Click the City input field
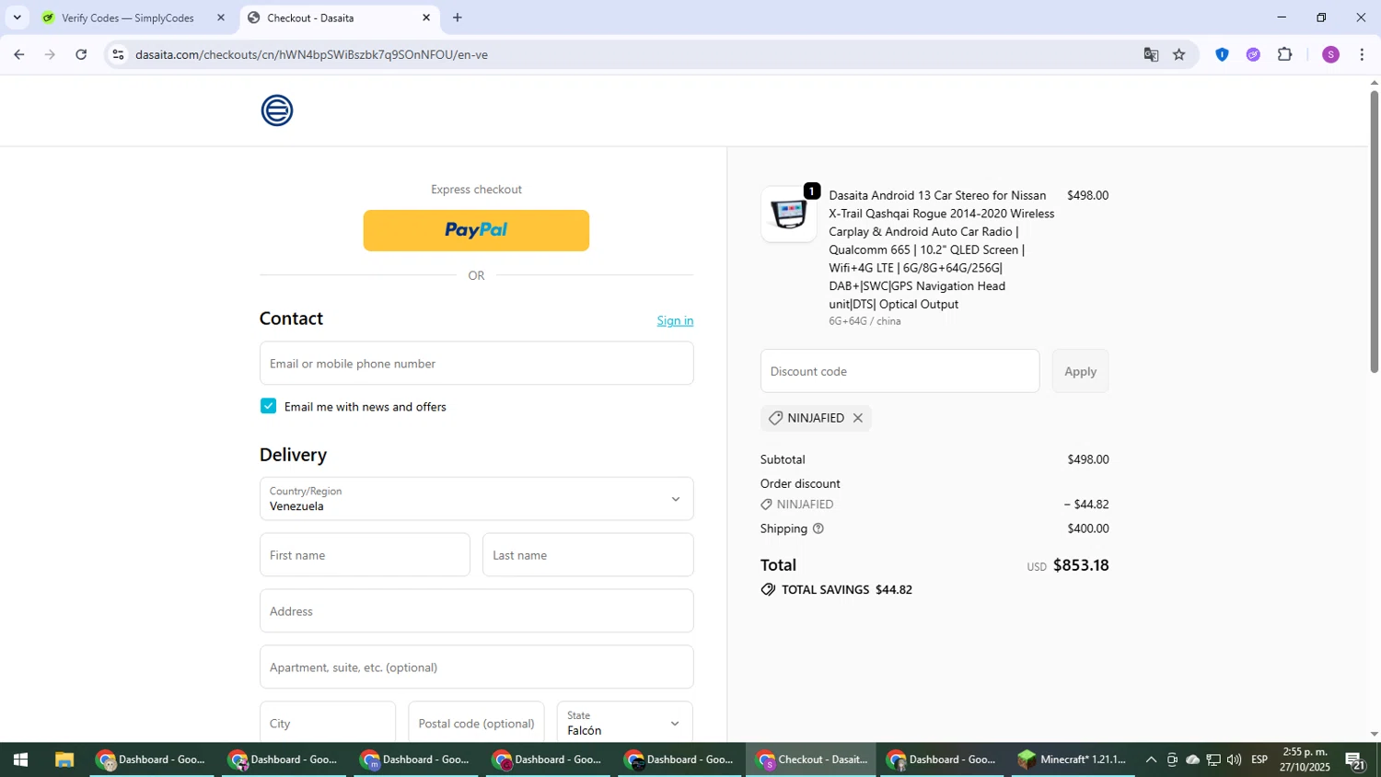 (x=328, y=723)
